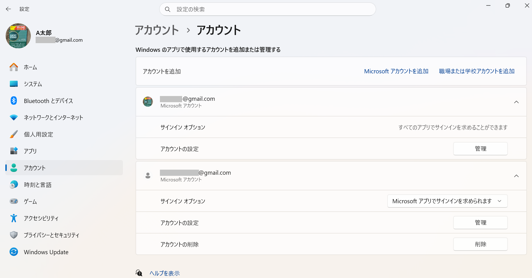The image size is (532, 278).
Task: Select アカウント in sidebar
Action: pyautogui.click(x=64, y=168)
